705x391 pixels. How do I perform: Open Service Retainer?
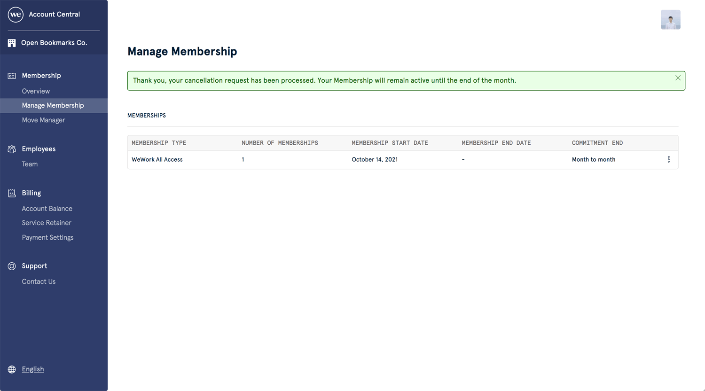click(x=47, y=223)
